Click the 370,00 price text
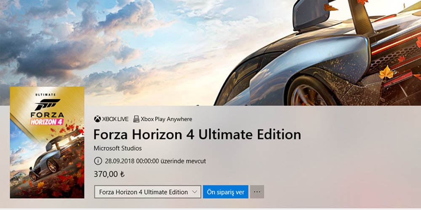421x210 pixels. pos(106,174)
